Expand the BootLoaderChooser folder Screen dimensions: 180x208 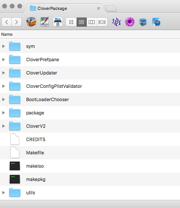pyautogui.click(x=3, y=99)
